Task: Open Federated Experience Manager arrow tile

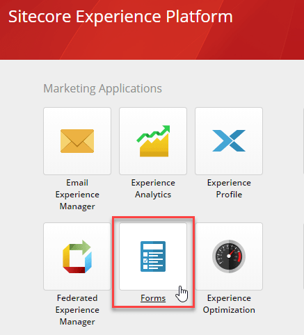Action: coord(77,256)
